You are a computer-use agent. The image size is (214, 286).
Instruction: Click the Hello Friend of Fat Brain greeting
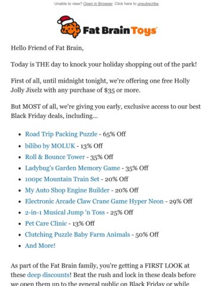[x=47, y=48]
